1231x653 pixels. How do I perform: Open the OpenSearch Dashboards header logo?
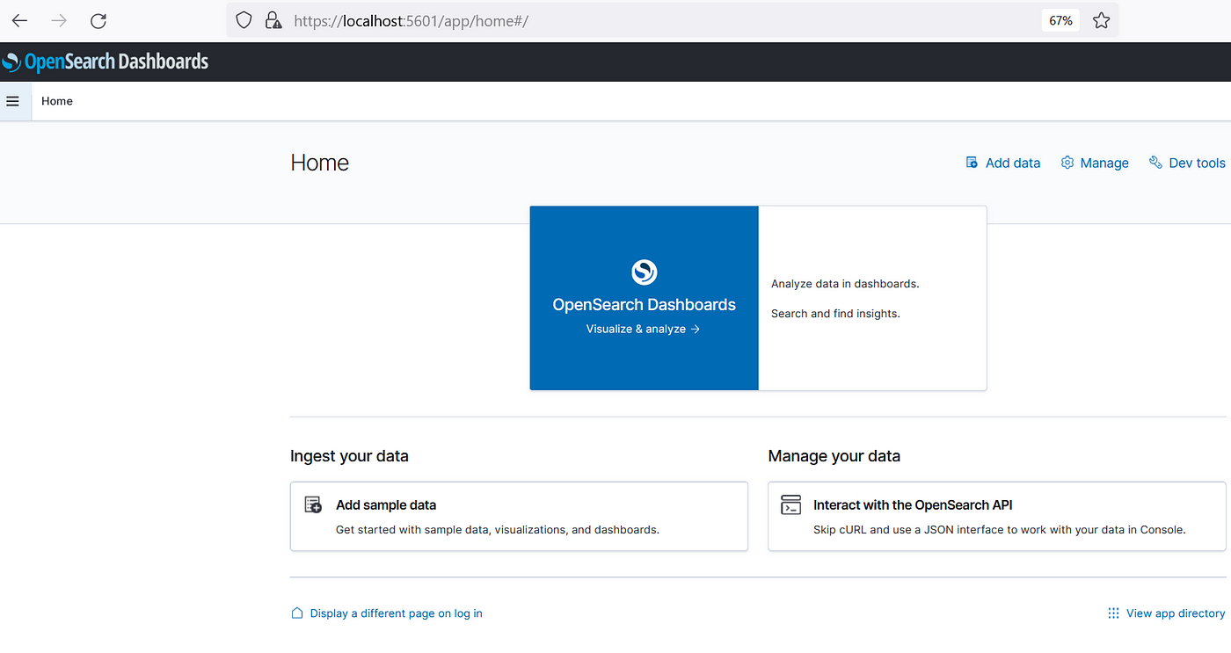coord(106,62)
